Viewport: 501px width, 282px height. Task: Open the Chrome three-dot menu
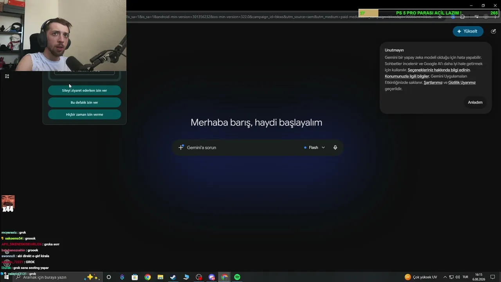click(495, 17)
